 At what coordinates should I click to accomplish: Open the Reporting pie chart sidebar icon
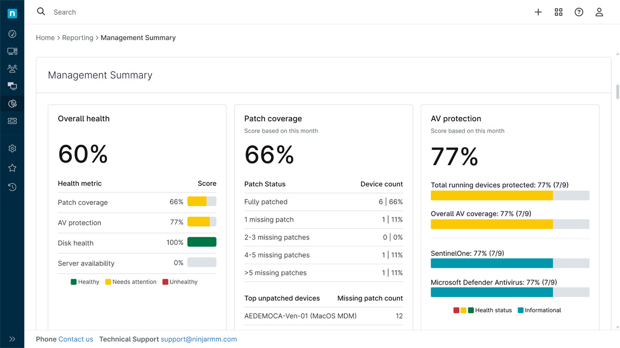pos(12,104)
